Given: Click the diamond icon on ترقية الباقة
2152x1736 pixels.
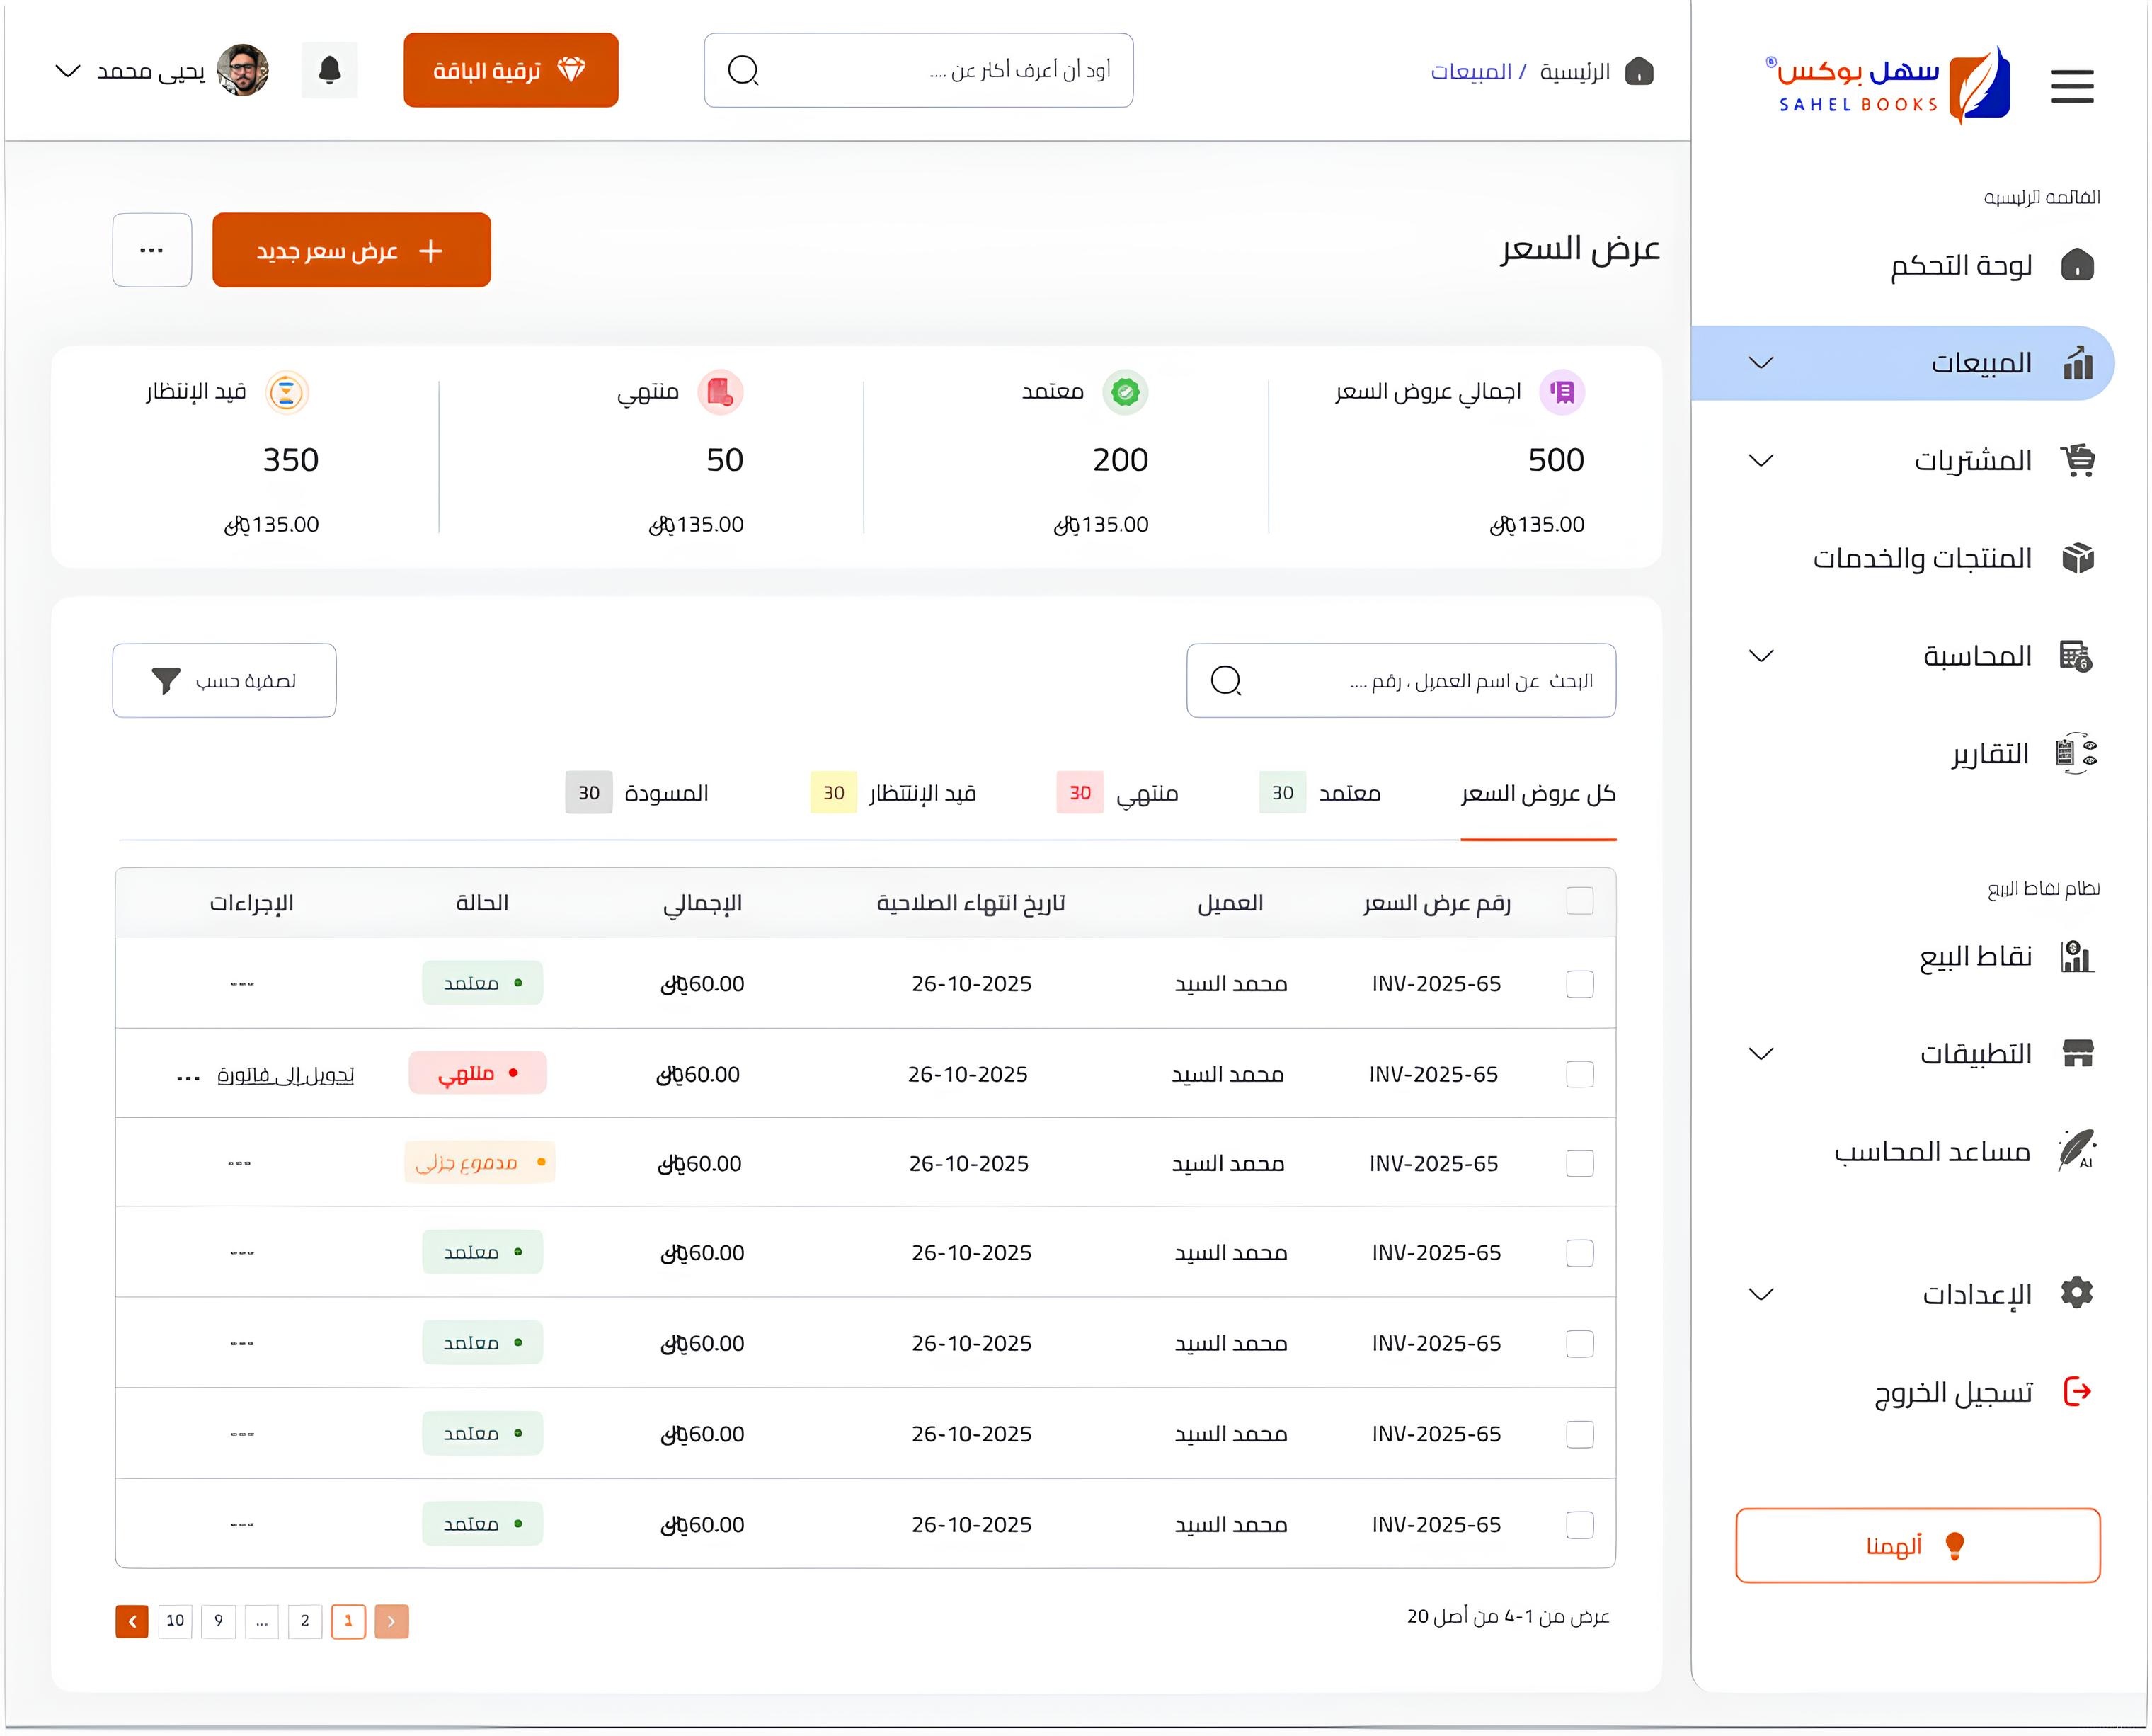Looking at the screenshot, I should coord(571,69).
